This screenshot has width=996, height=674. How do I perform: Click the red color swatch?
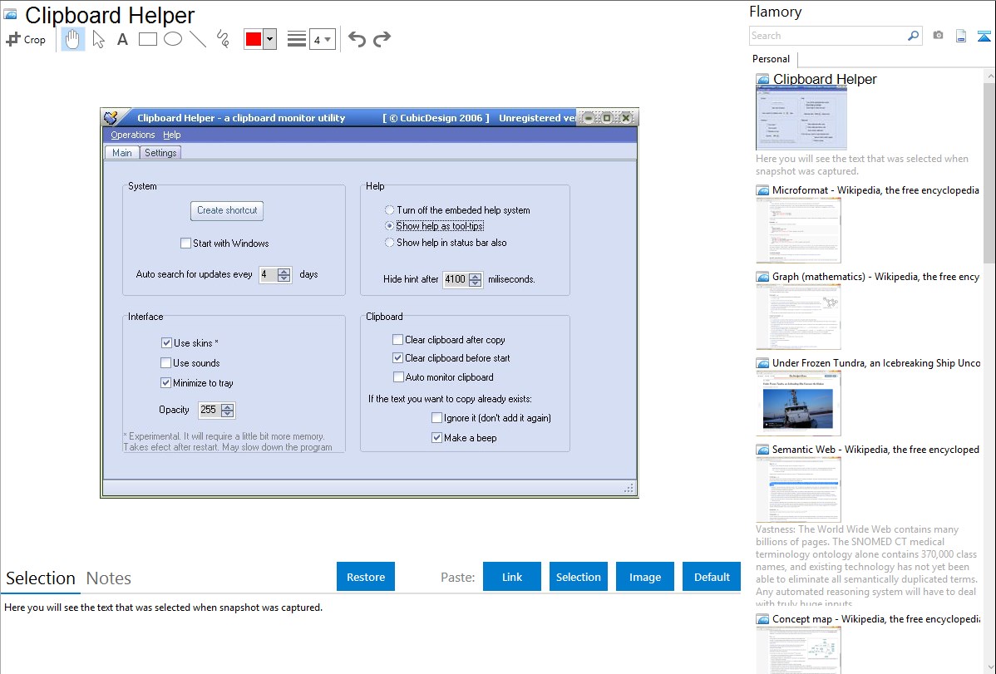[x=254, y=39]
